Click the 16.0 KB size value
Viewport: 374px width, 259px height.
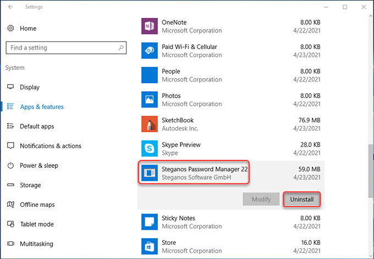pyautogui.click(x=310, y=243)
